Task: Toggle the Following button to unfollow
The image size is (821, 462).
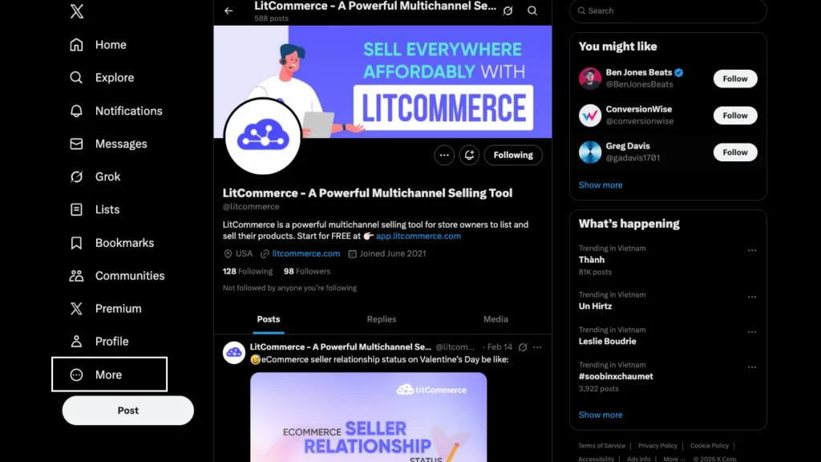Action: point(513,155)
